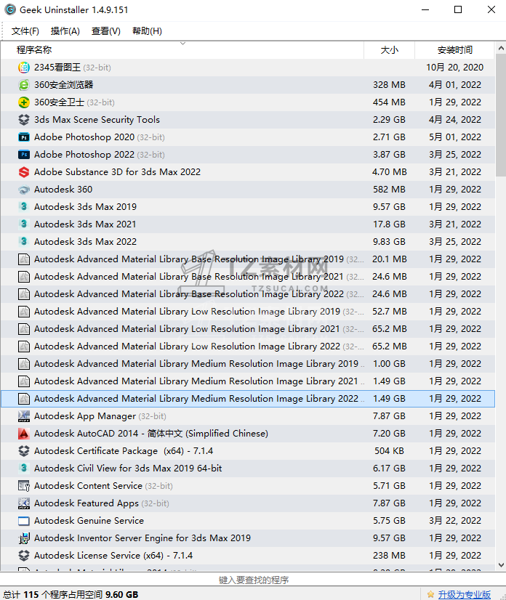Click the 582 MB size cell
Viewport: 506px width, 600px height.
(x=389, y=190)
